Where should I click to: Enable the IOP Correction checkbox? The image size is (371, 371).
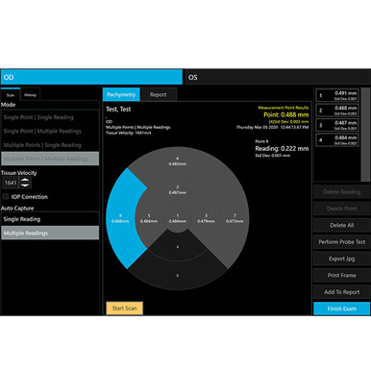click(x=6, y=196)
